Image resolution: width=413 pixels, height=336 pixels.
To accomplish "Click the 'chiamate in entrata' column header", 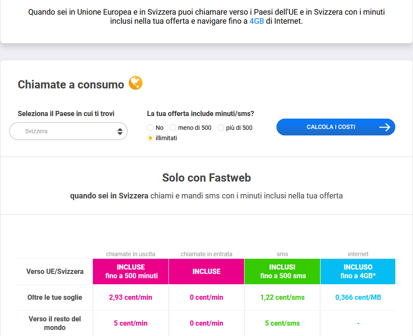I will pos(206,254).
